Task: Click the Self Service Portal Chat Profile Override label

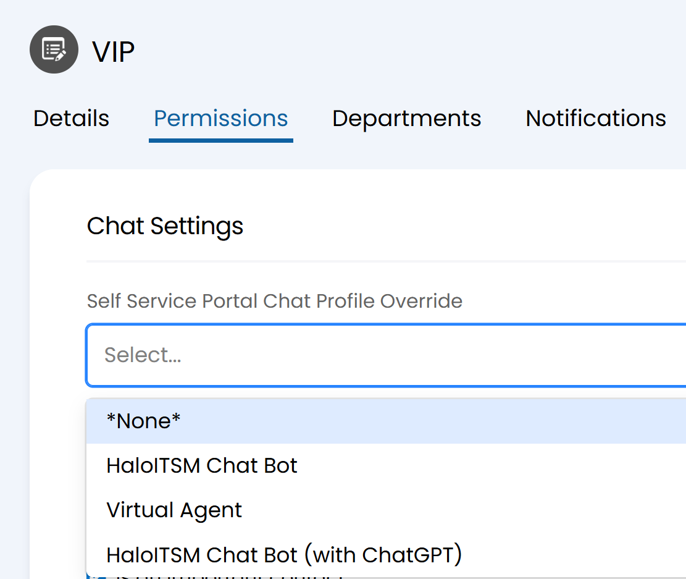Action: (x=274, y=301)
